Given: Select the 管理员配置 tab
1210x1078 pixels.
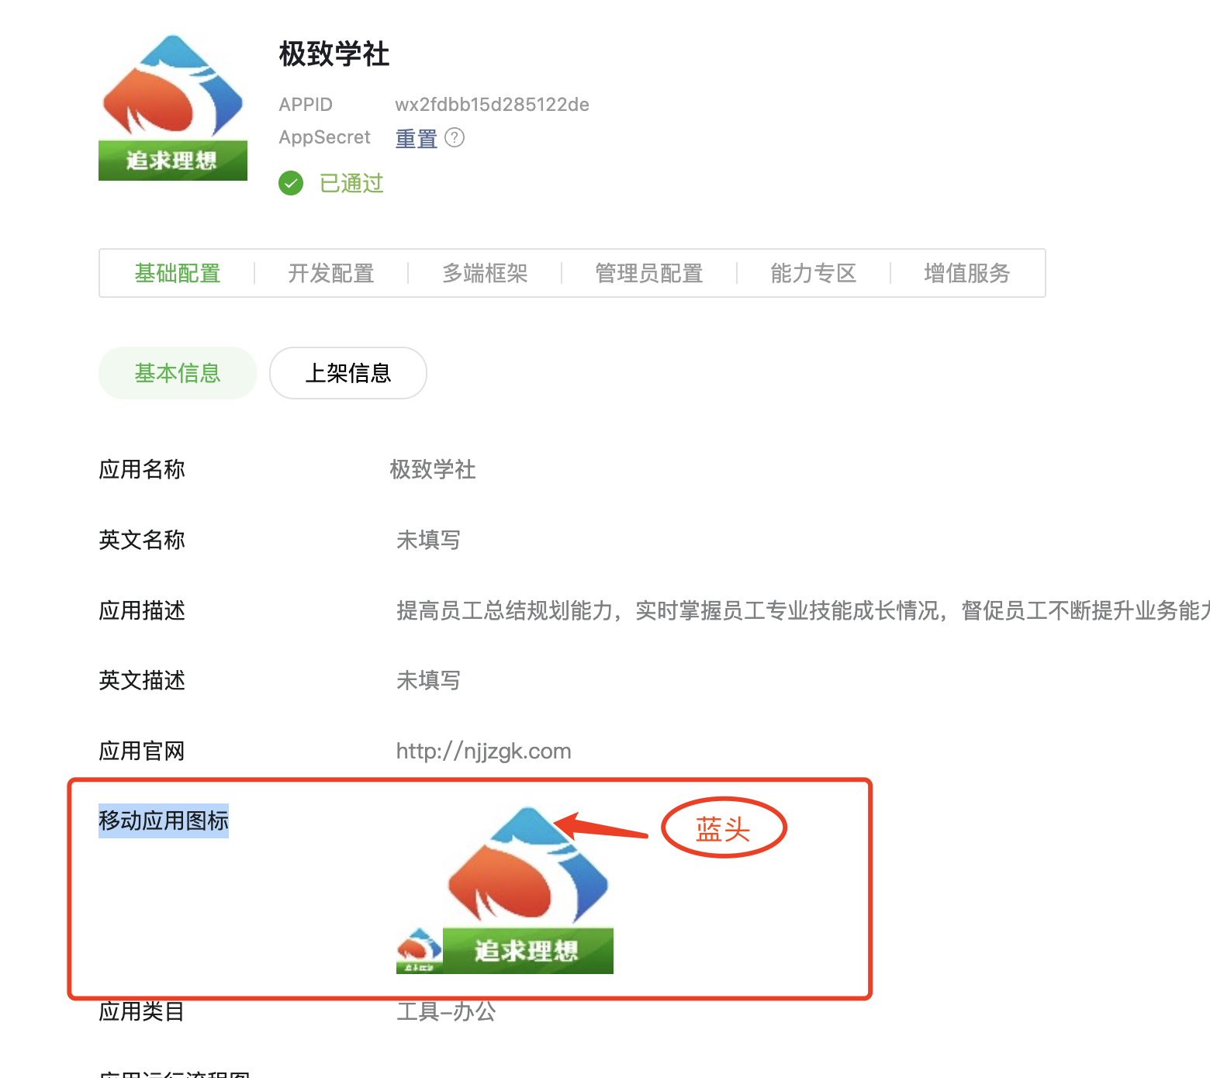Looking at the screenshot, I should point(648,273).
